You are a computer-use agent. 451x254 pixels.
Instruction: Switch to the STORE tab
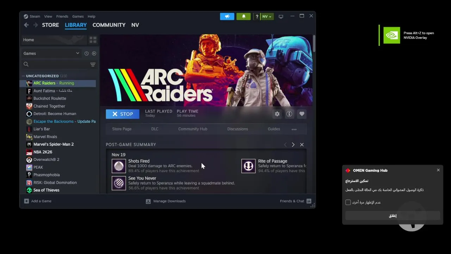tap(50, 25)
